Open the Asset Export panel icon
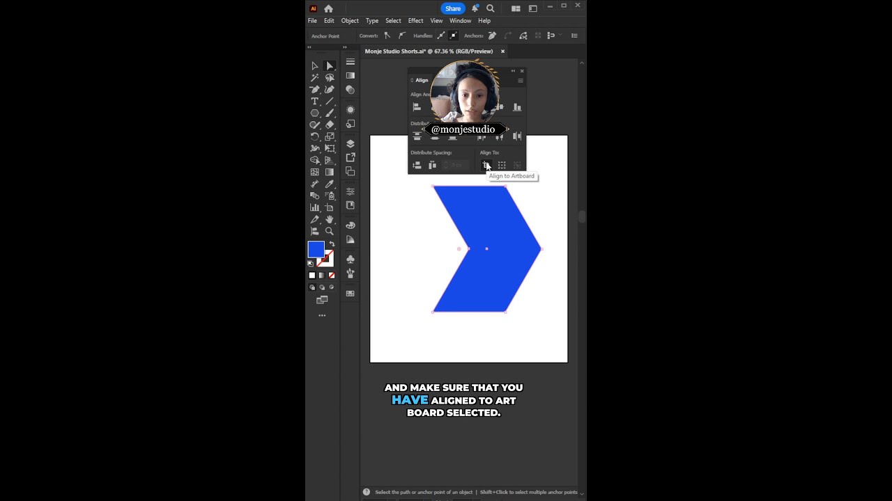 pyautogui.click(x=351, y=157)
